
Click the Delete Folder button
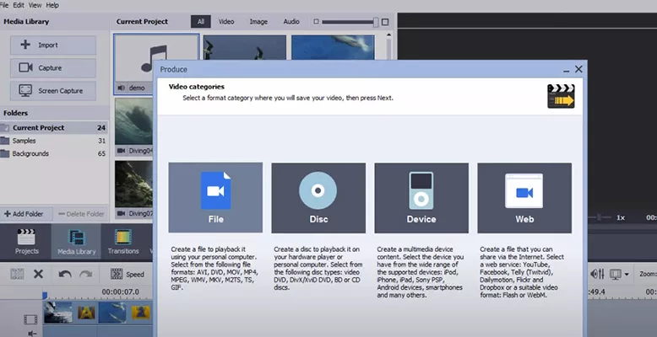click(x=81, y=214)
